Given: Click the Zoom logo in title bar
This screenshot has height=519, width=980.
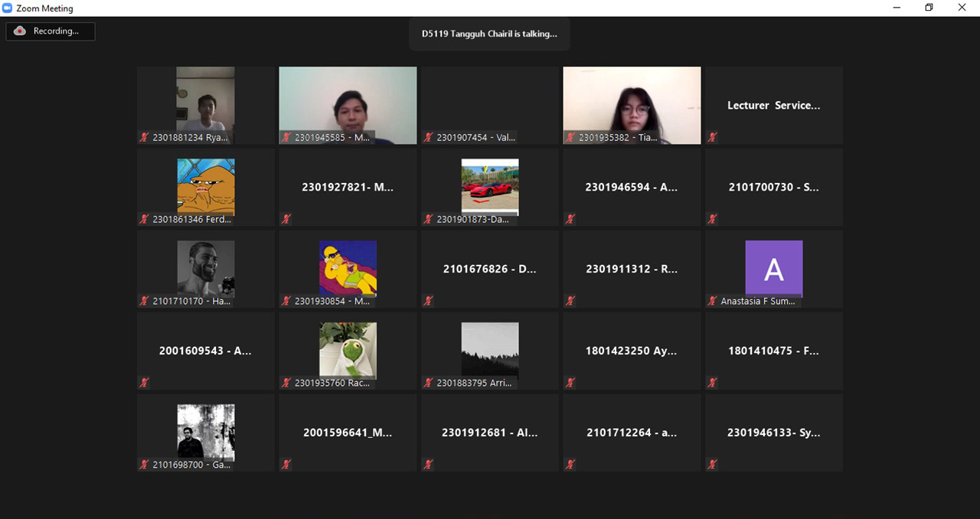Looking at the screenshot, I should pos(8,8).
